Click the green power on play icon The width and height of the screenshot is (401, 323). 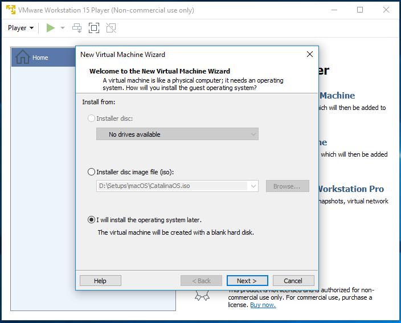click(51, 28)
